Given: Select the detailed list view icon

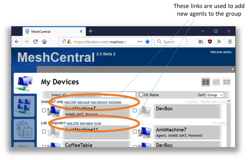Looking at the screenshot, I should (x=205, y=82).
